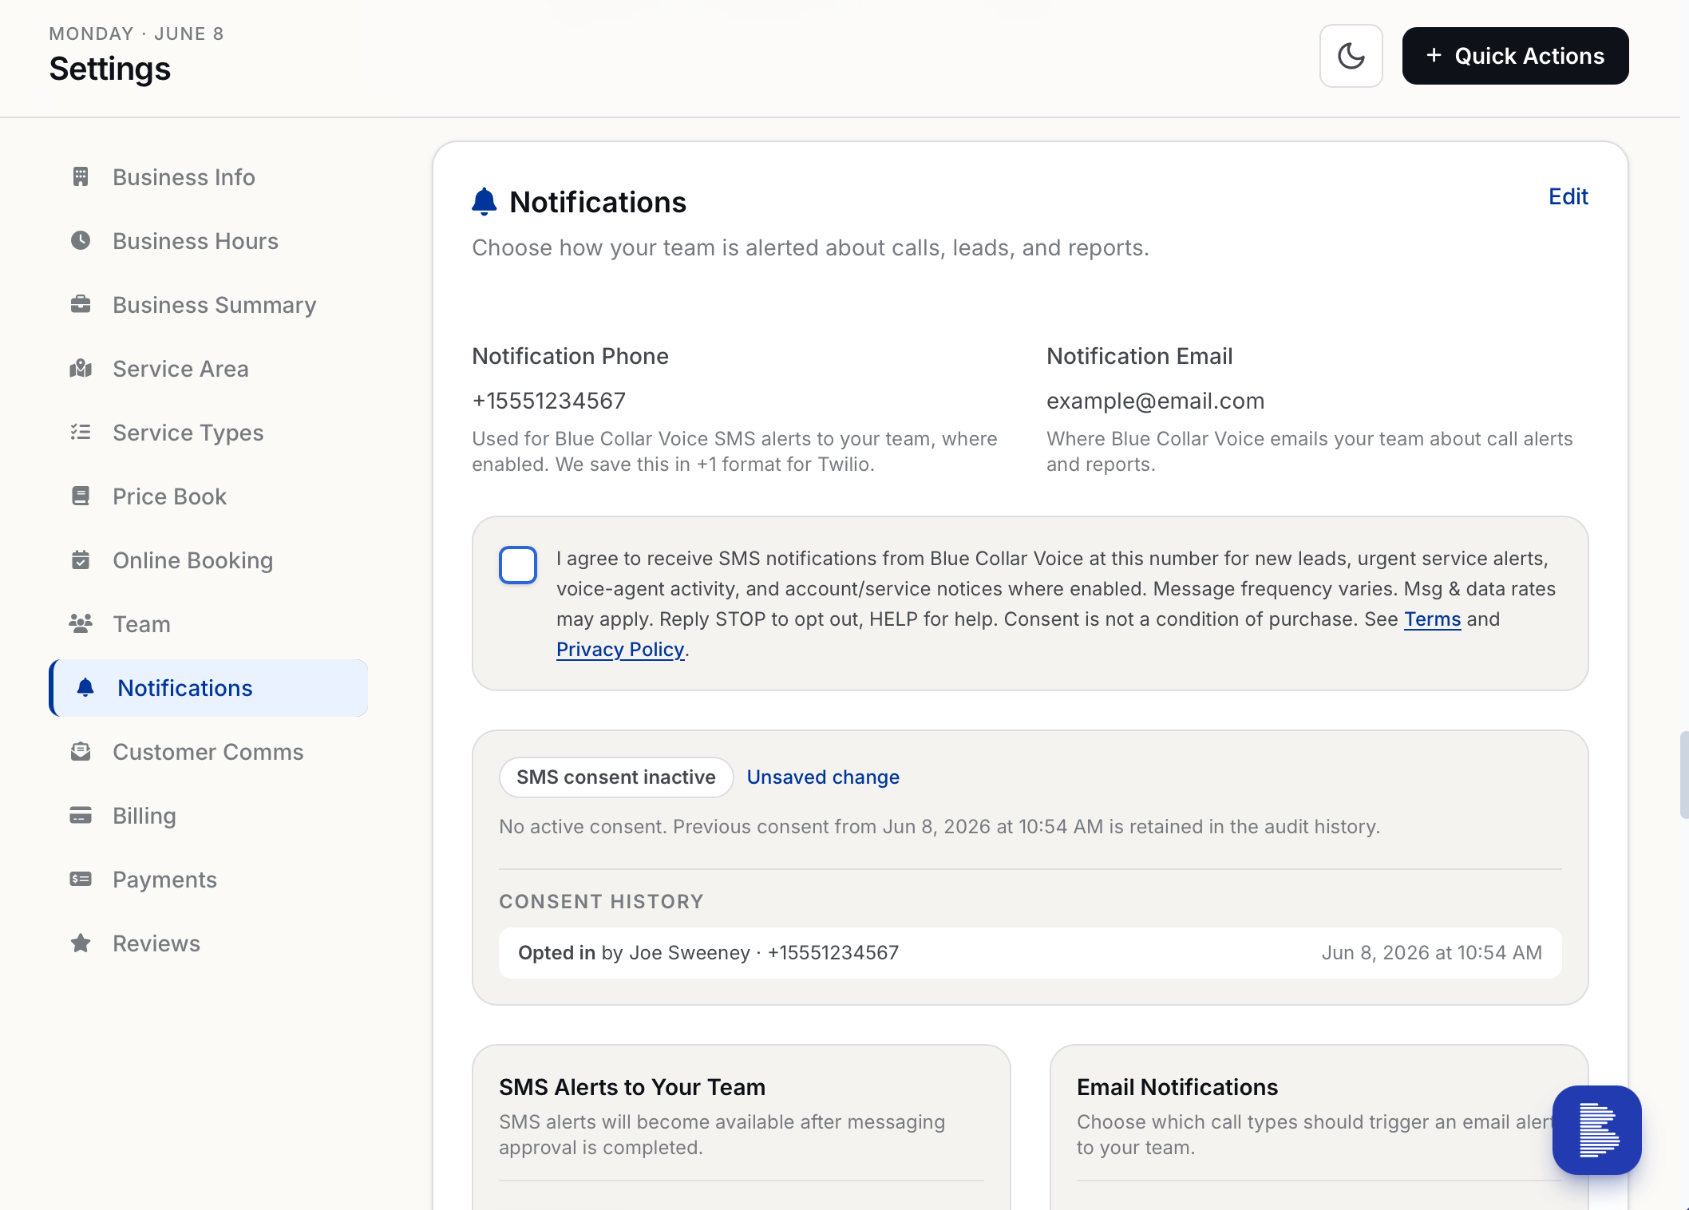Click the example@email.com notification email

point(1155,401)
